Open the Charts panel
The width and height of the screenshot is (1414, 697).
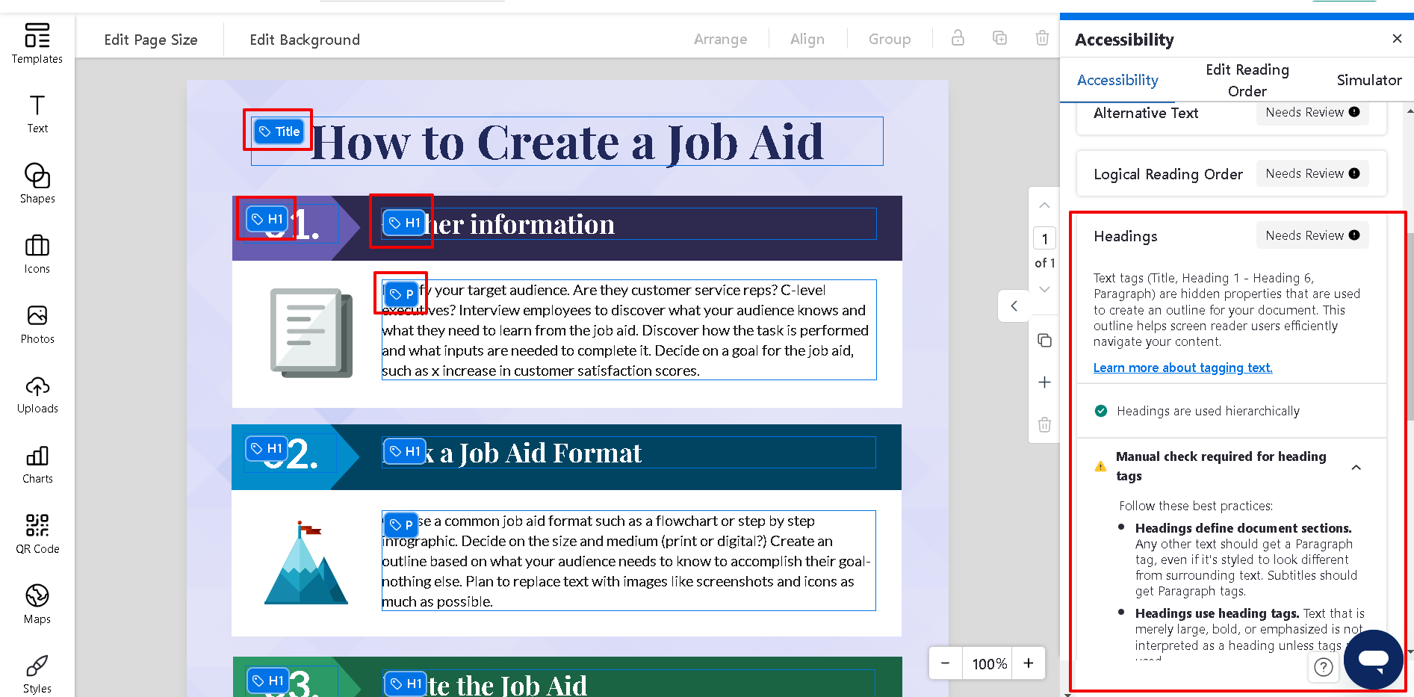(37, 462)
